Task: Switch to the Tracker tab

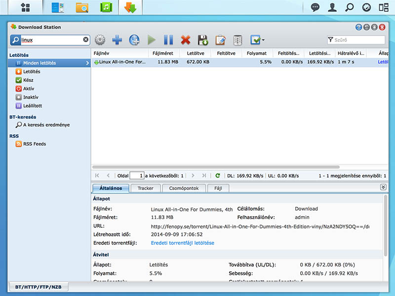Action: (x=145, y=188)
